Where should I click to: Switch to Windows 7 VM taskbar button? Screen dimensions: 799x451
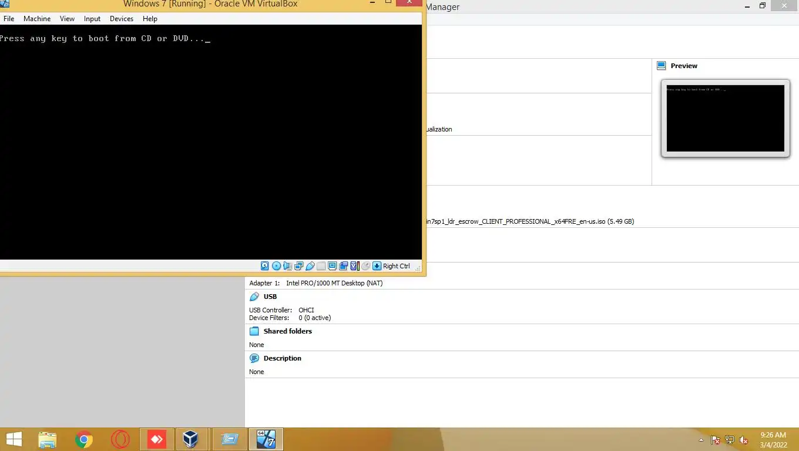point(266,439)
